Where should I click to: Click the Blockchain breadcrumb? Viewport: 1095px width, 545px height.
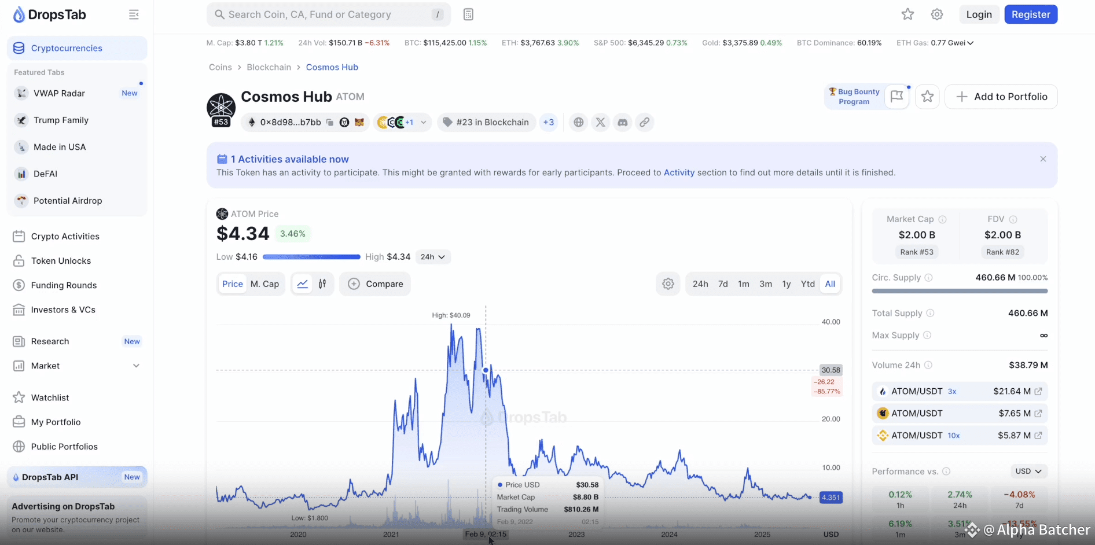tap(269, 67)
